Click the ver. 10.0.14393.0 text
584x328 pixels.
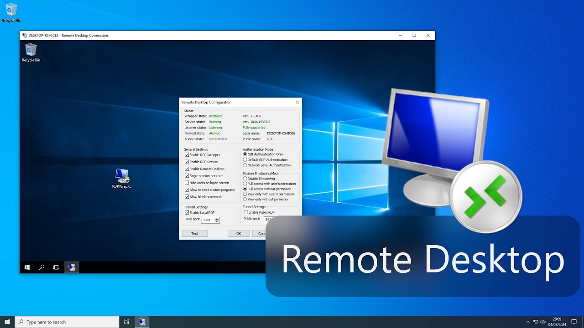tap(256, 122)
